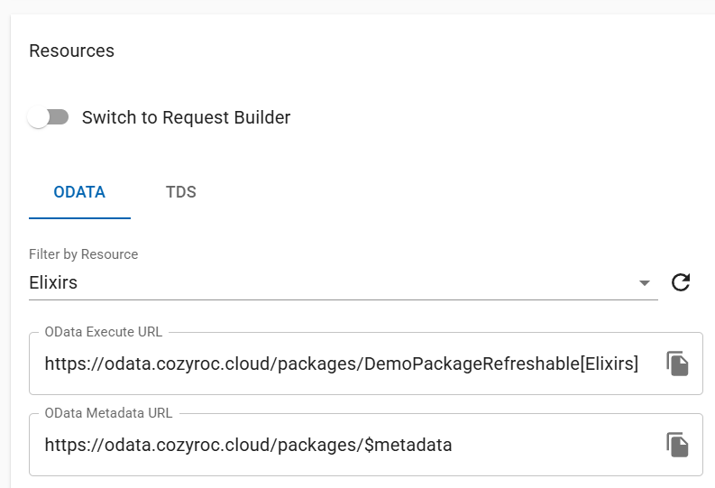
Task: Copy the OData Execute URL
Action: [677, 364]
